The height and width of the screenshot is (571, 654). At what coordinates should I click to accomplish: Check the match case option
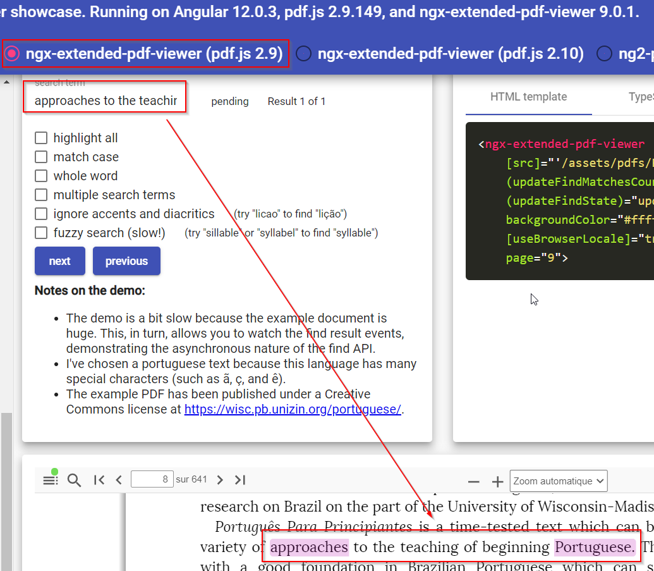pos(41,156)
